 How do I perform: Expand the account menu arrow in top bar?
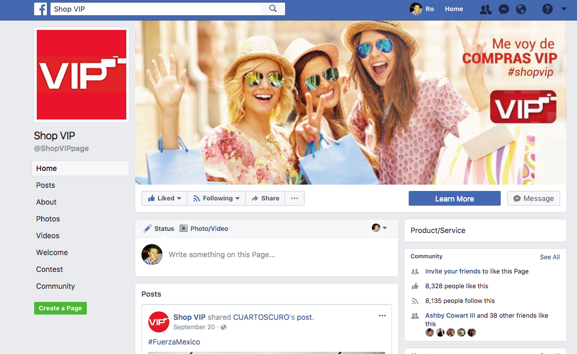point(563,9)
